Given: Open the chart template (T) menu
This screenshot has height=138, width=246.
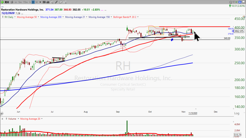Looking at the screenshot, I should click(44, 2).
